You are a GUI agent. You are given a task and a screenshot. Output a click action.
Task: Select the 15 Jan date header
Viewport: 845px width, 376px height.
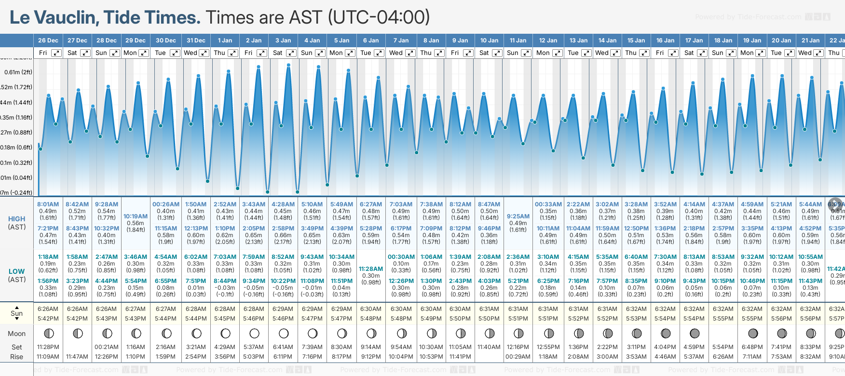pos(636,40)
